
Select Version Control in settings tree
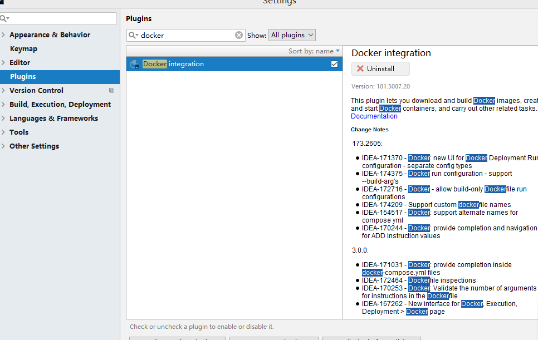(x=36, y=91)
